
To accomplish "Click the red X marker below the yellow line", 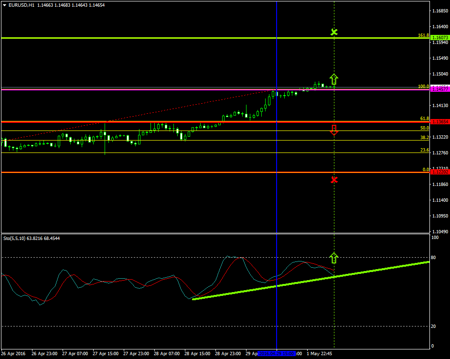I will [334, 180].
